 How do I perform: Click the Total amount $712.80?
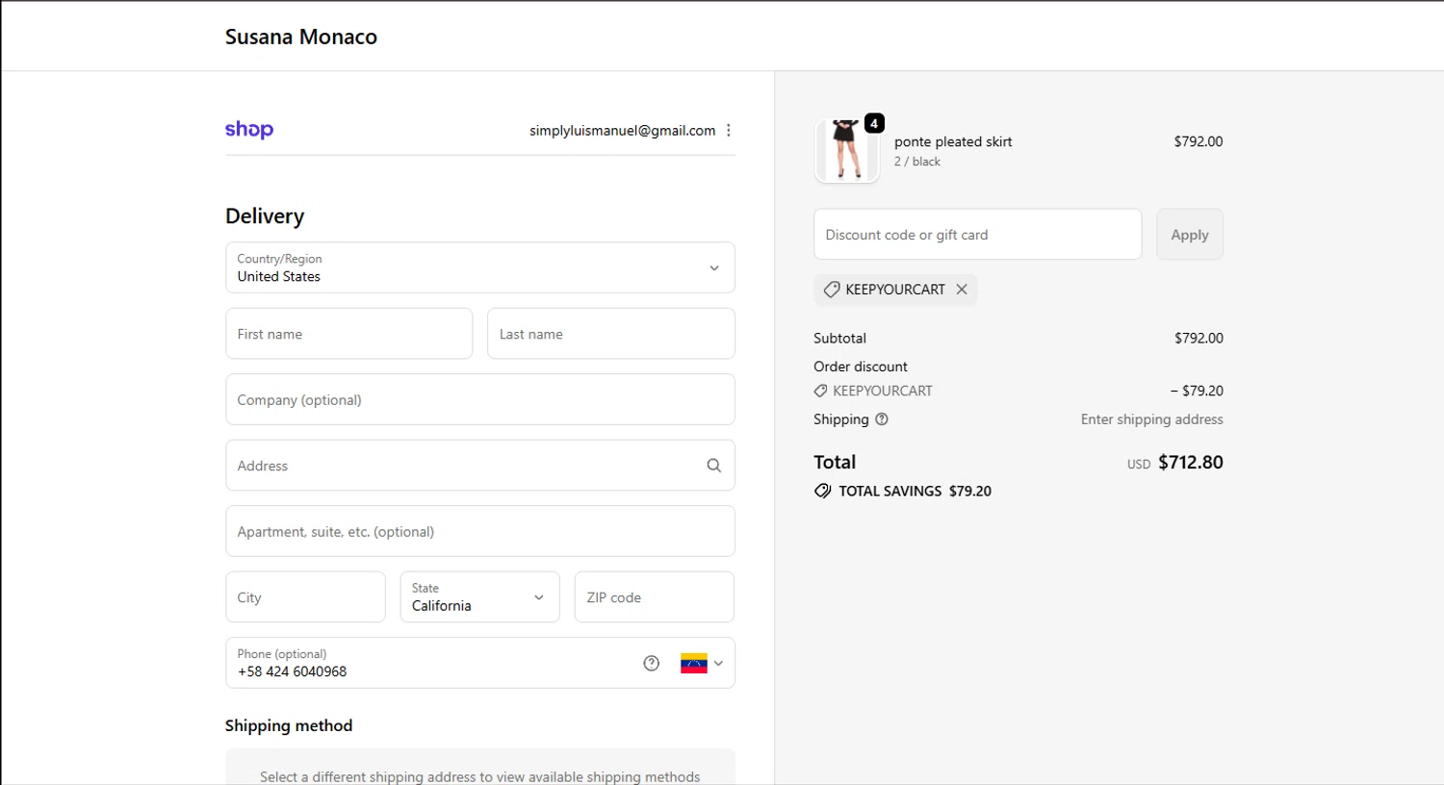(x=1191, y=463)
